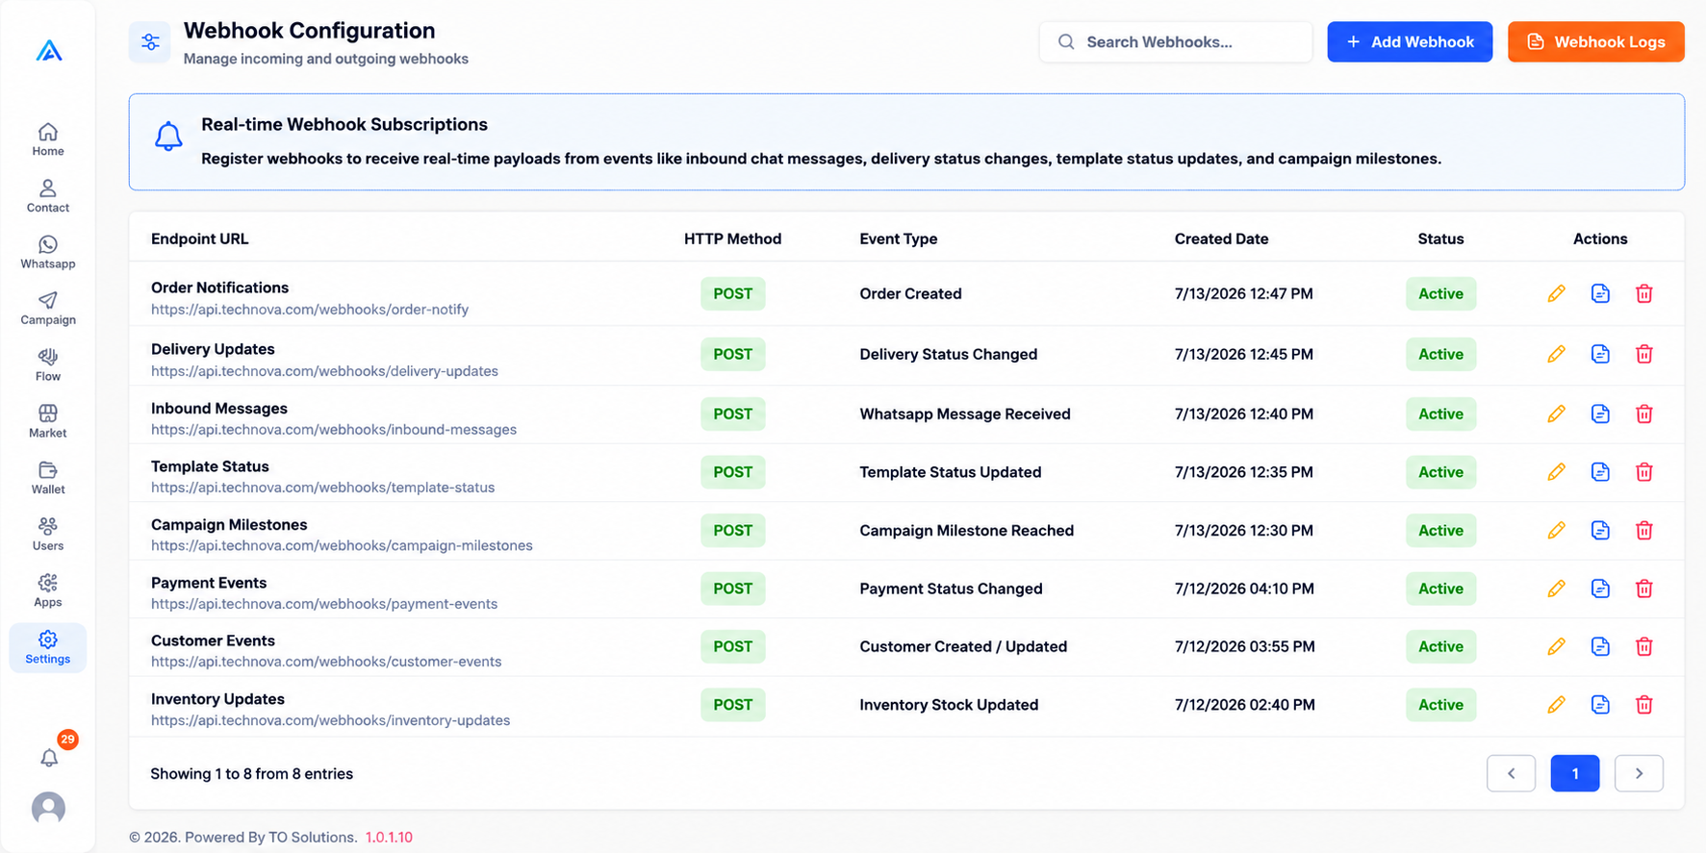
Task: Click the version number 1.0.1.10
Action: (389, 838)
